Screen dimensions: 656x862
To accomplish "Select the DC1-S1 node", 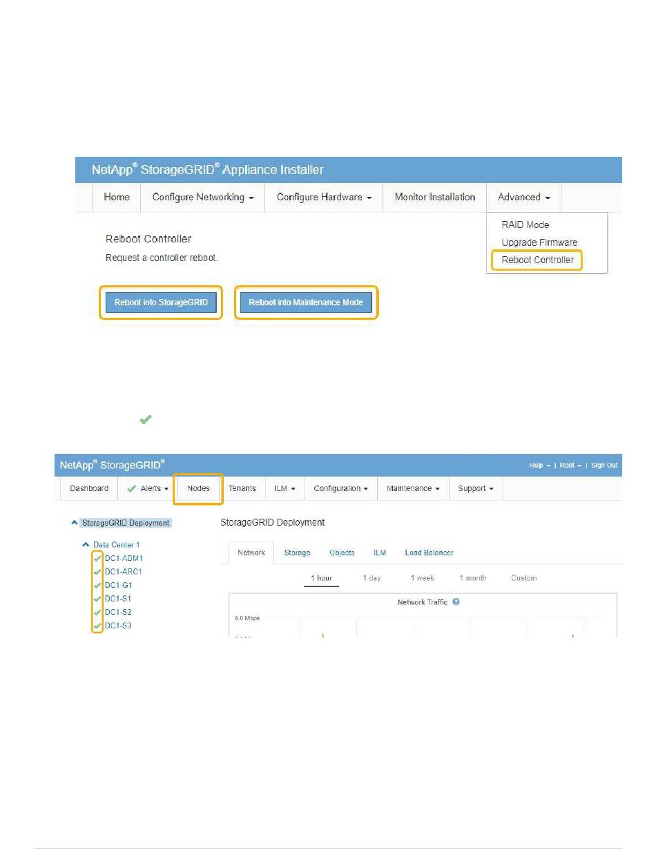I will point(118,598).
